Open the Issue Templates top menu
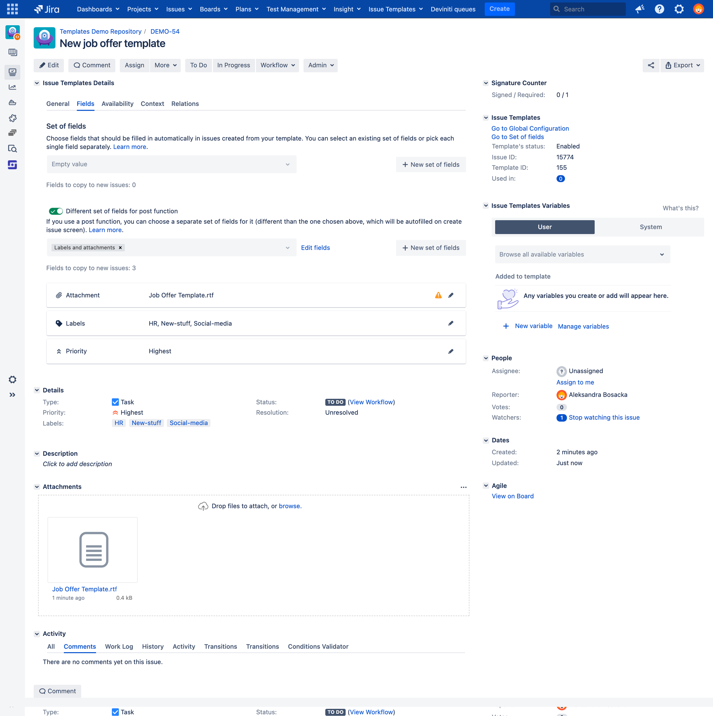 (395, 9)
